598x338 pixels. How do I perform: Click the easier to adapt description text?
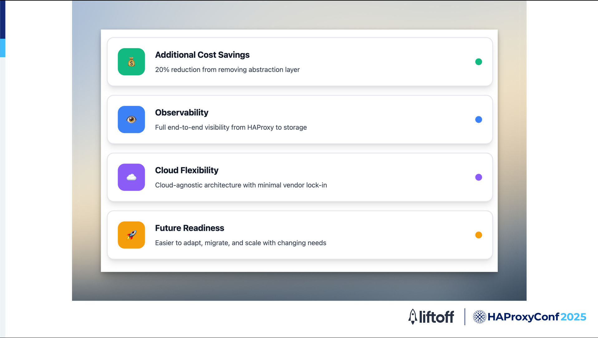[x=241, y=243]
